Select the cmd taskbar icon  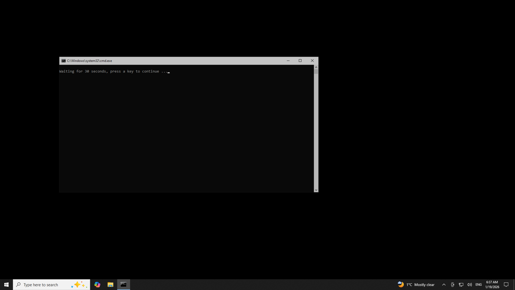[123, 285]
